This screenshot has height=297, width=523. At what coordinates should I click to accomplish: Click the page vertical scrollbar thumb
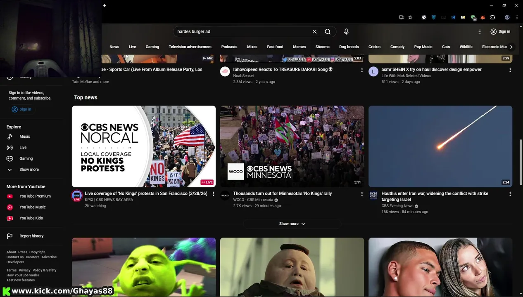click(521, 162)
